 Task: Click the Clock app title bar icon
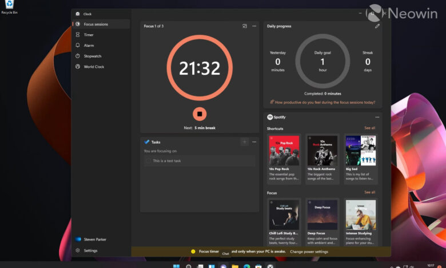(x=78, y=14)
